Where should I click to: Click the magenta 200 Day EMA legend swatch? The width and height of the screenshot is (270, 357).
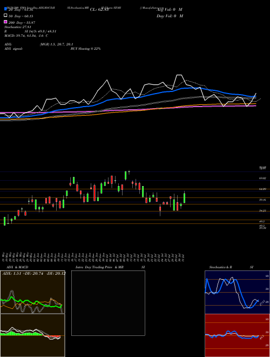point(6,22)
